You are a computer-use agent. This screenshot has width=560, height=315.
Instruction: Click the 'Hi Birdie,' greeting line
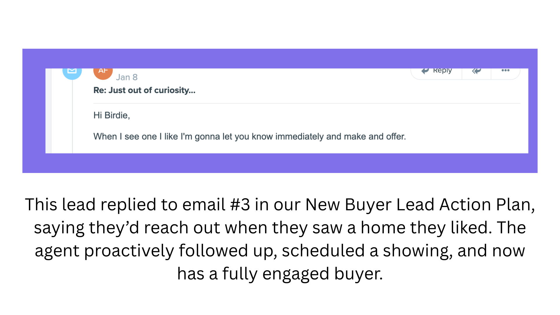pos(111,116)
